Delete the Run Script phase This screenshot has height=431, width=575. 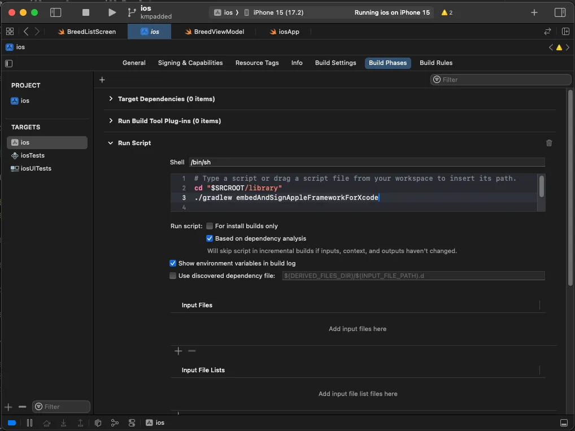point(549,143)
